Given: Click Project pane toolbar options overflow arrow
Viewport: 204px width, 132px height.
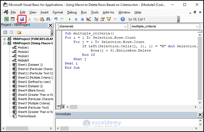Looking at the screenshot, I should tap(52, 32).
